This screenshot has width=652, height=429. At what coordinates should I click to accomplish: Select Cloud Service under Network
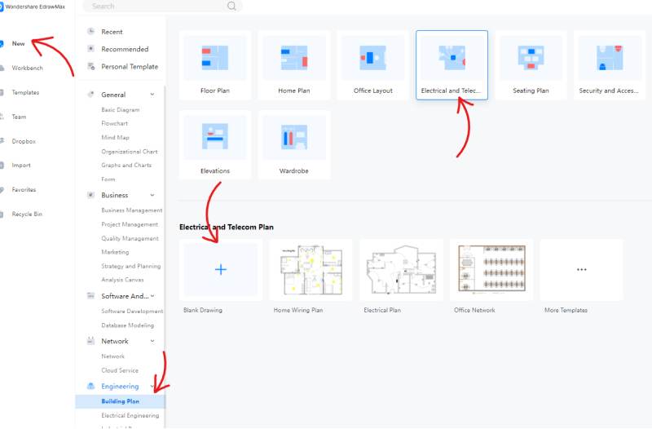click(x=120, y=370)
